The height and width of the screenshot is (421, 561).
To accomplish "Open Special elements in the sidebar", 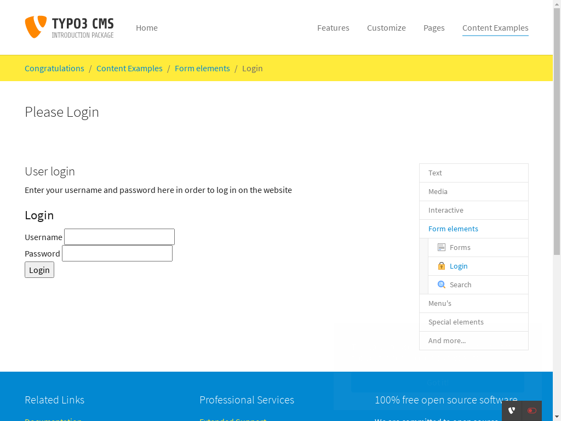I will pyautogui.click(x=474, y=322).
